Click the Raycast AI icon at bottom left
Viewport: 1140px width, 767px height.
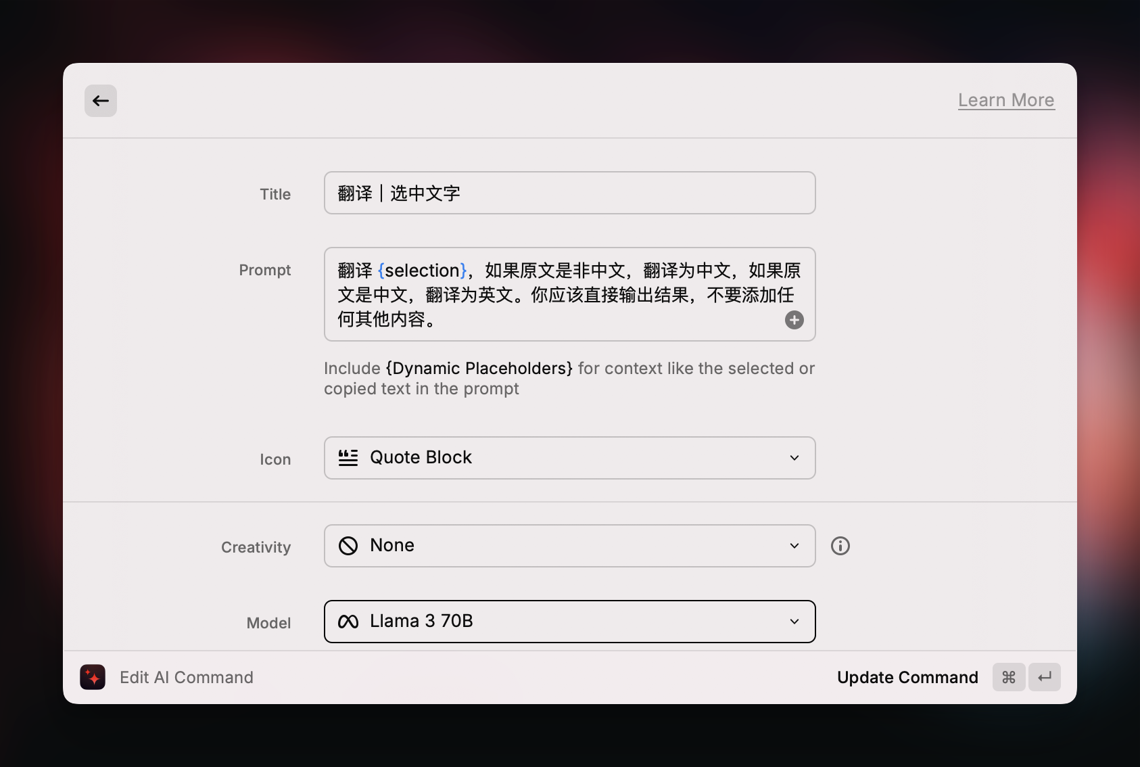click(x=93, y=677)
